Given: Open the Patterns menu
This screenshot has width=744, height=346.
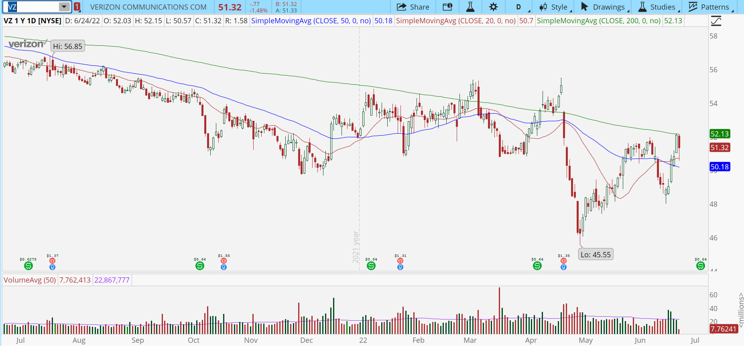Looking at the screenshot, I should point(711,7).
